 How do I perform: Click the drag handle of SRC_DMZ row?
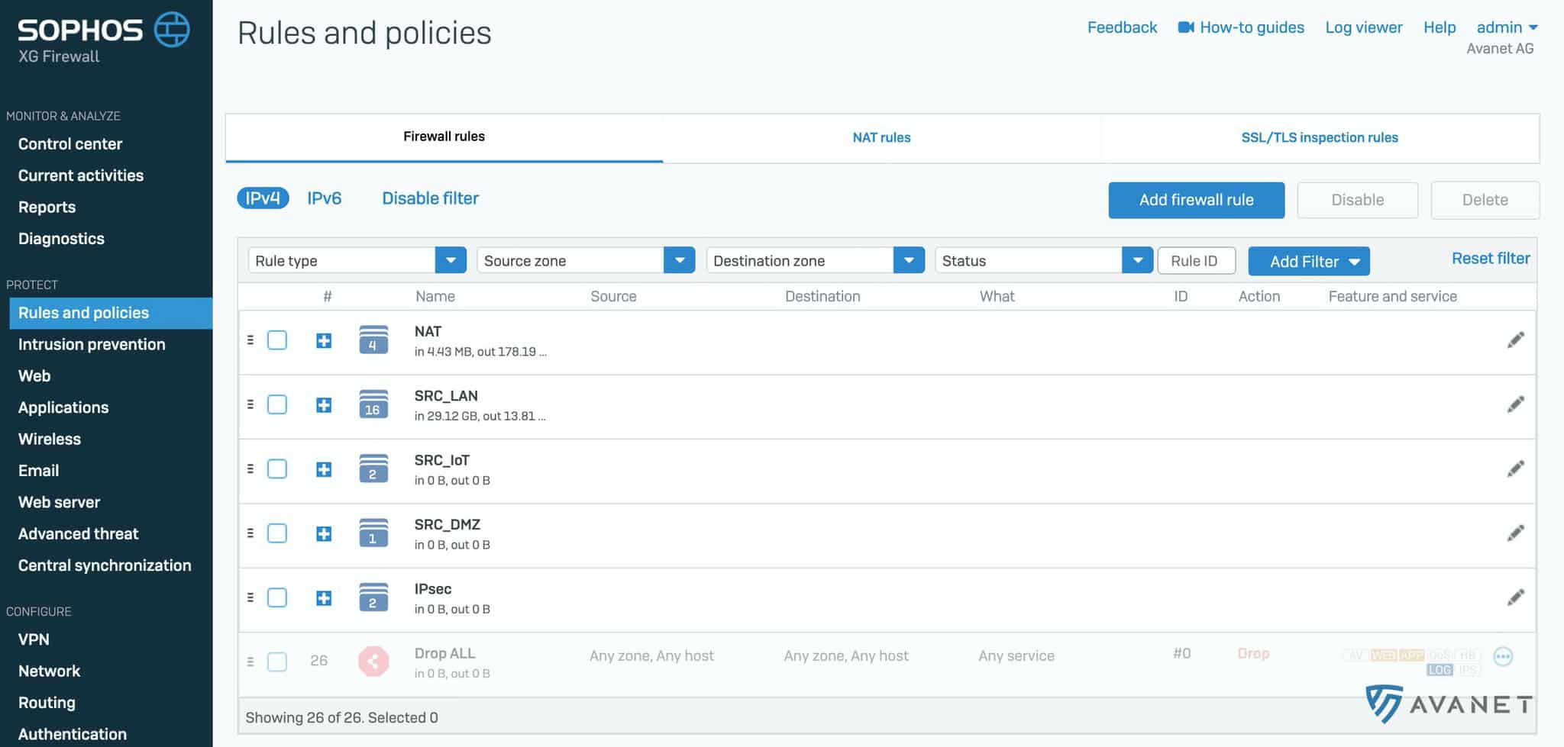tap(250, 533)
